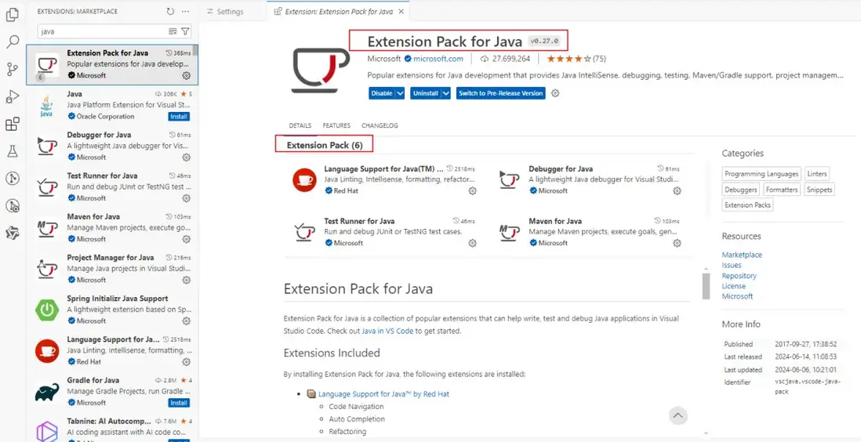Click the Disable button

382,93
